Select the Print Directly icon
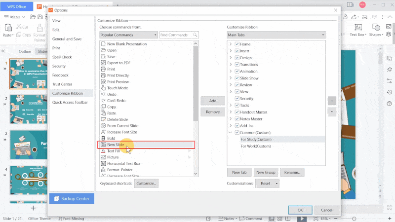Image resolution: width=395 pixels, height=222 pixels. pos(103,75)
